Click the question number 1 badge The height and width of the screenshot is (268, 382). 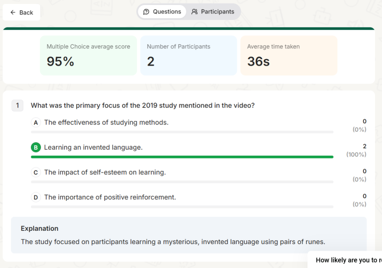pyautogui.click(x=17, y=105)
